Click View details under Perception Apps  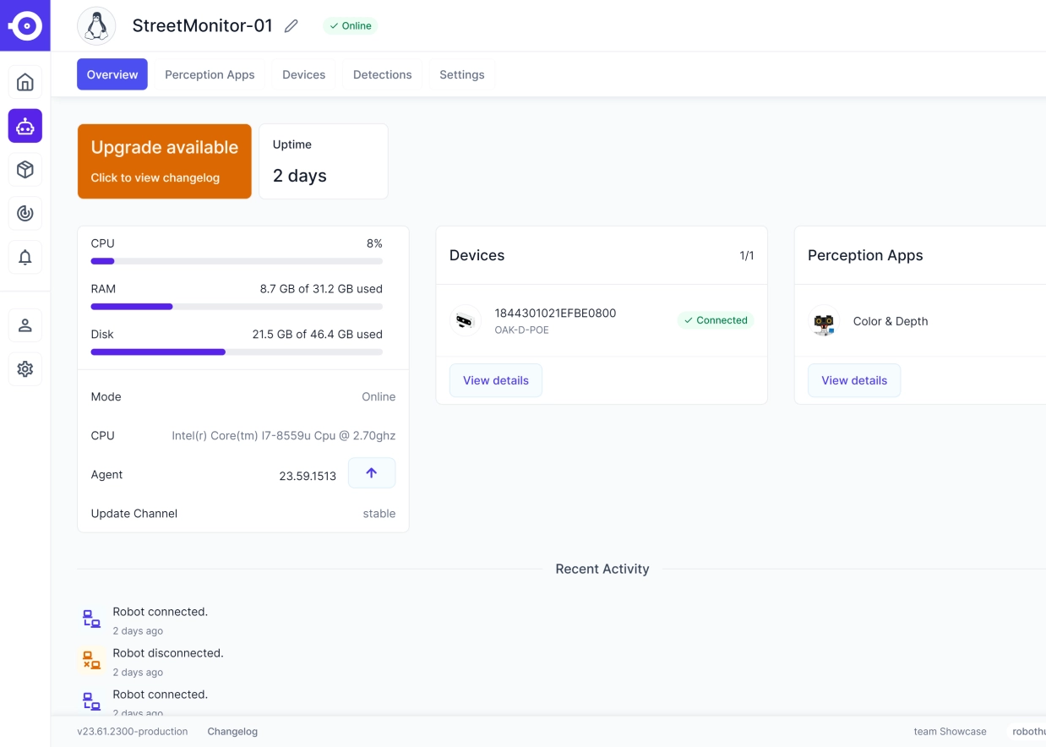[x=853, y=380]
